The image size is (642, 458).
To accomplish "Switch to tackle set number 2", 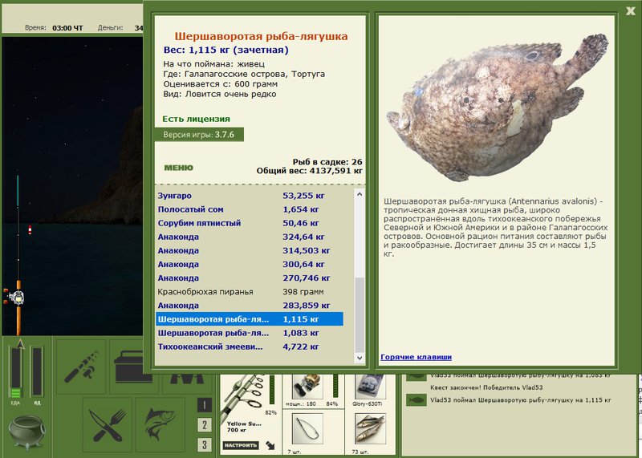I will tap(205, 424).
